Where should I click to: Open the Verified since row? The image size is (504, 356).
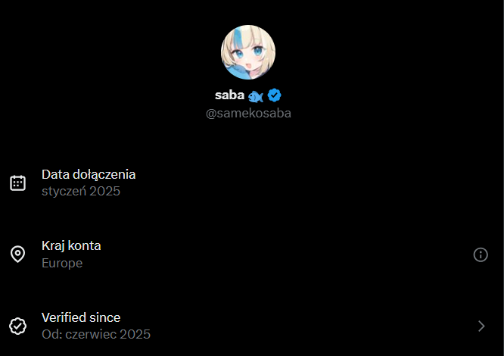(x=249, y=326)
